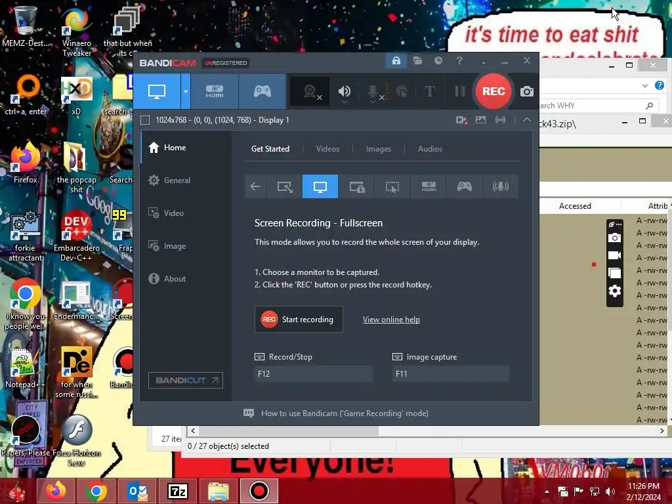This screenshot has height=504, width=672.
Task: Click the pause recording button
Action: [460, 91]
